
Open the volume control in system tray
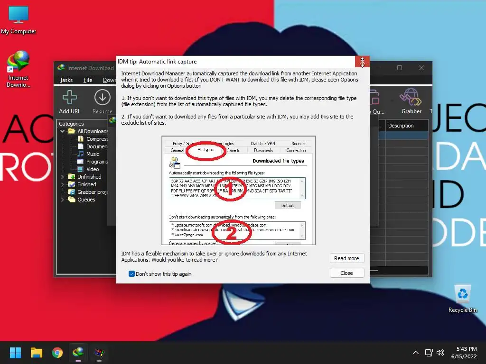click(x=440, y=353)
